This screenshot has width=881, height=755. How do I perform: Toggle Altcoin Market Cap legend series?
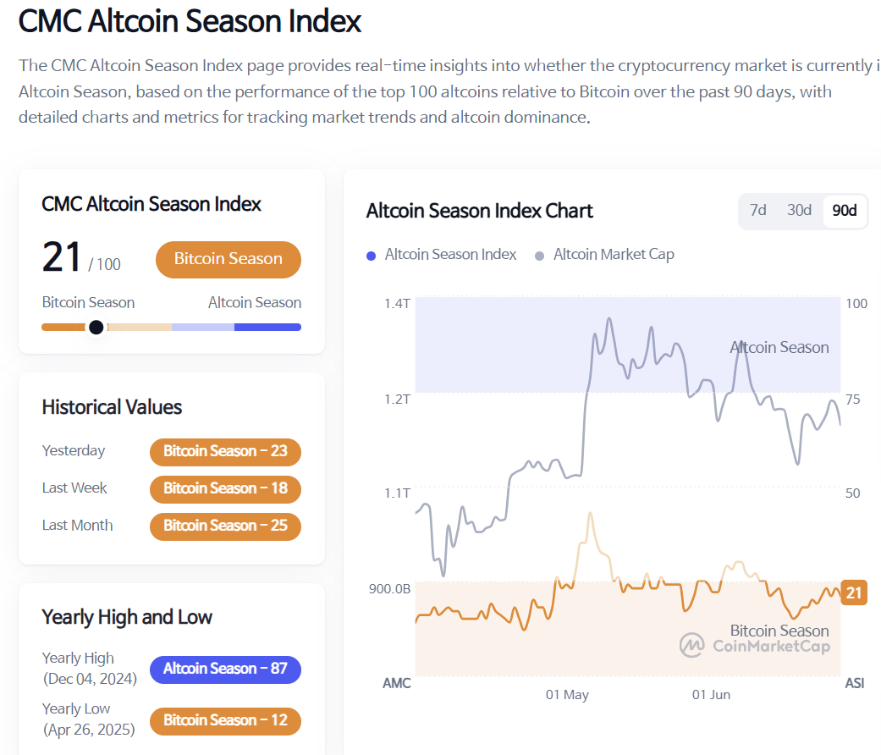point(614,254)
